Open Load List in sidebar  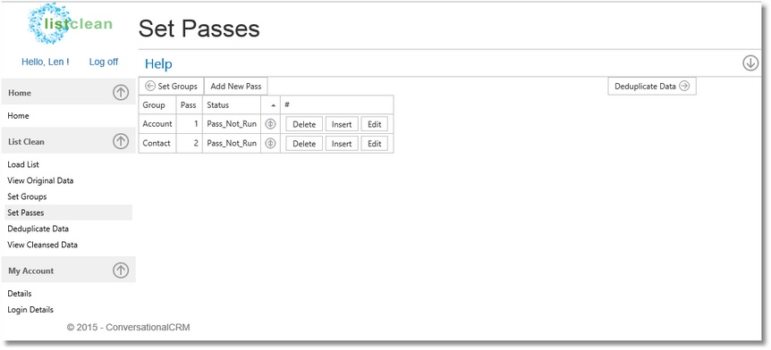(23, 164)
